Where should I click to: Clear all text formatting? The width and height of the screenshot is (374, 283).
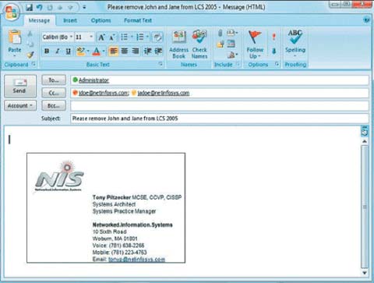click(157, 37)
